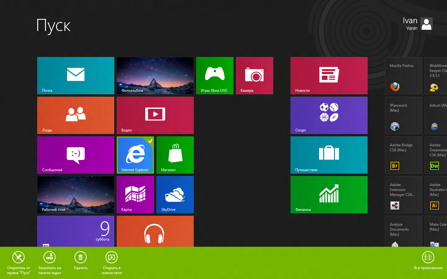The height and width of the screenshot is (279, 447).
Task: Open the calendar tile showing 9 суббота
Action: (x=76, y=231)
